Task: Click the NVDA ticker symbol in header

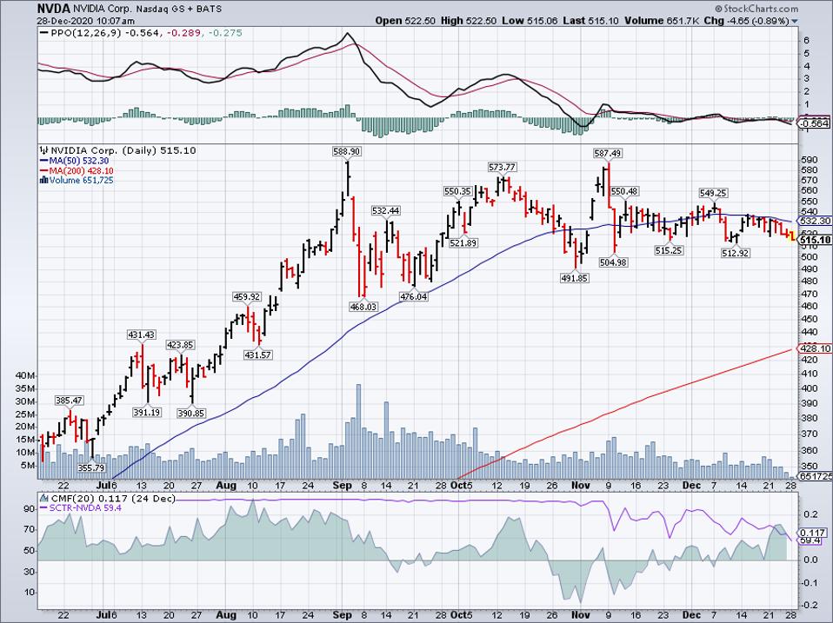Action: 52,9
